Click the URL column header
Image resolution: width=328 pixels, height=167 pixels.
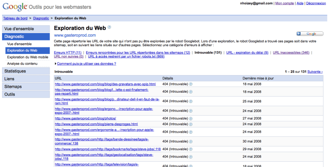coord(58,78)
